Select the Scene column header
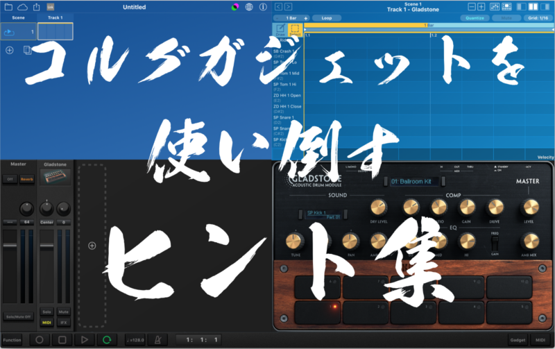Screen dimensions: 555x349 coord(19,18)
